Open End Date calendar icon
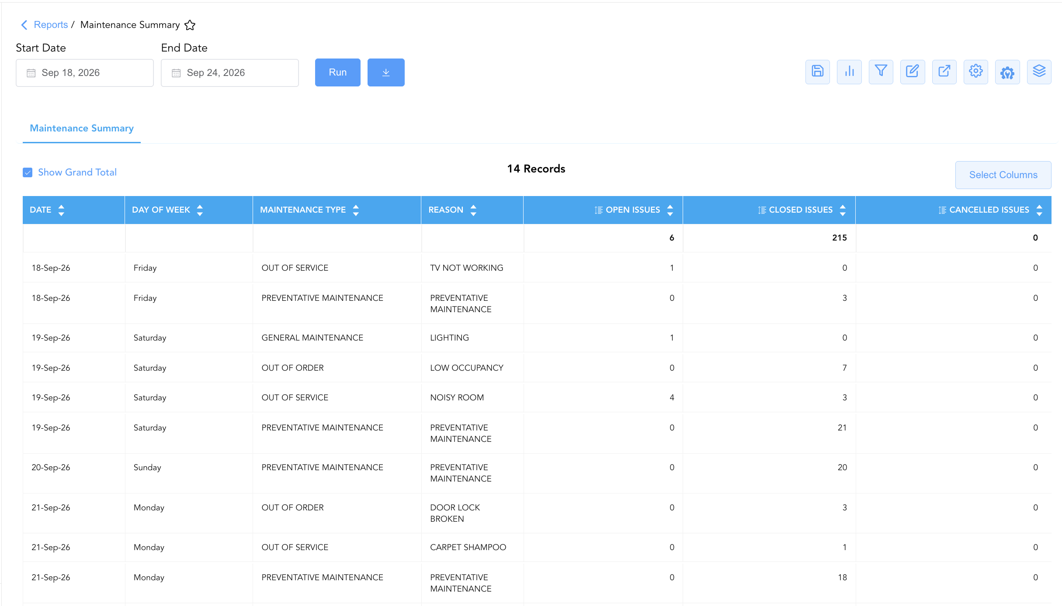Screen dimensions: 1062x606 176,73
